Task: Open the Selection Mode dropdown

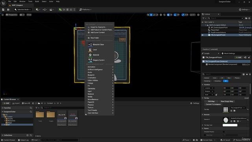Action: (22, 9)
